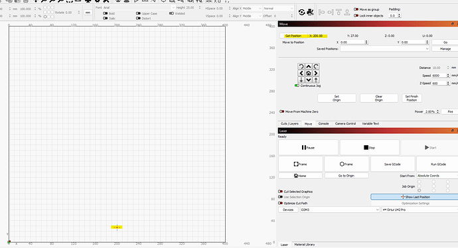This screenshot has height=248, width=458.
Task: Select the Move tab
Action: [x=308, y=124]
